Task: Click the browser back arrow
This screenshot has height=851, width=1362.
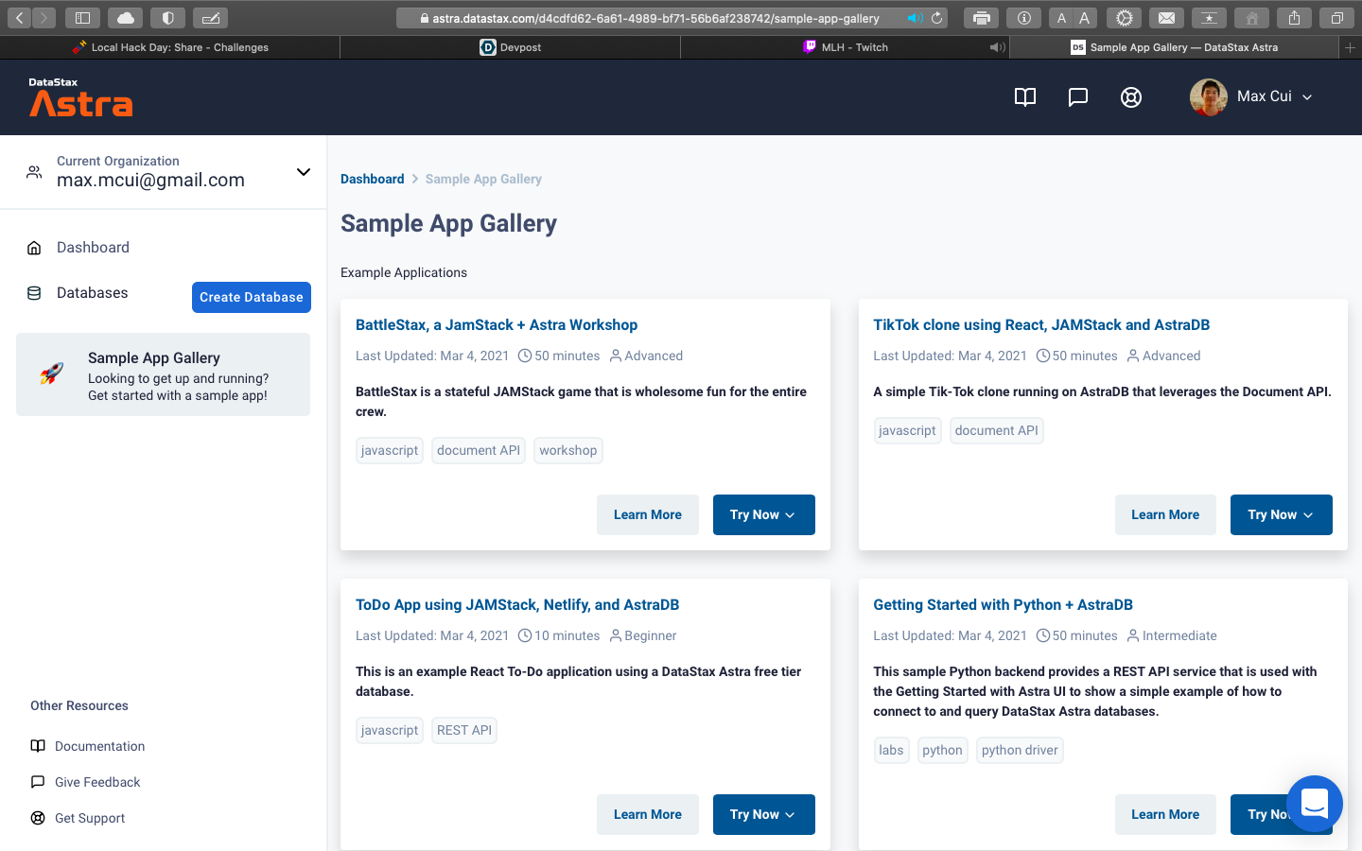Action: [19, 17]
